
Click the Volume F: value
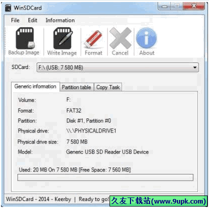coord(68,100)
